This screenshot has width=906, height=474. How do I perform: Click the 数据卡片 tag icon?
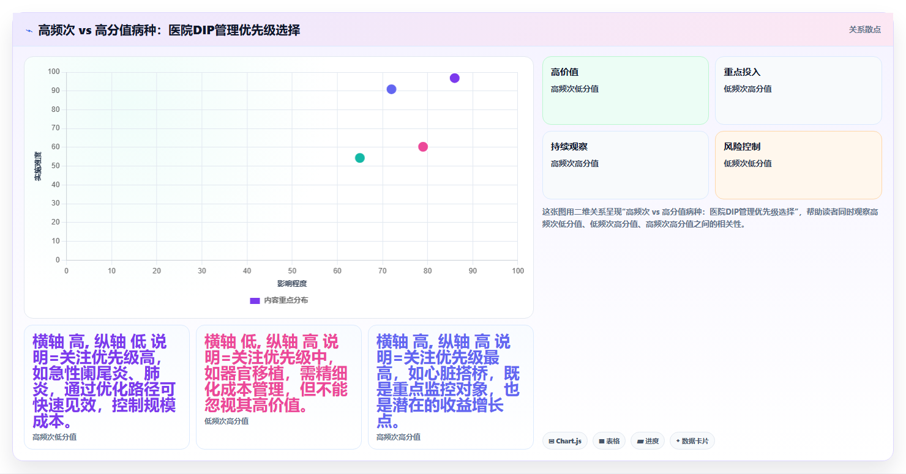(678, 441)
